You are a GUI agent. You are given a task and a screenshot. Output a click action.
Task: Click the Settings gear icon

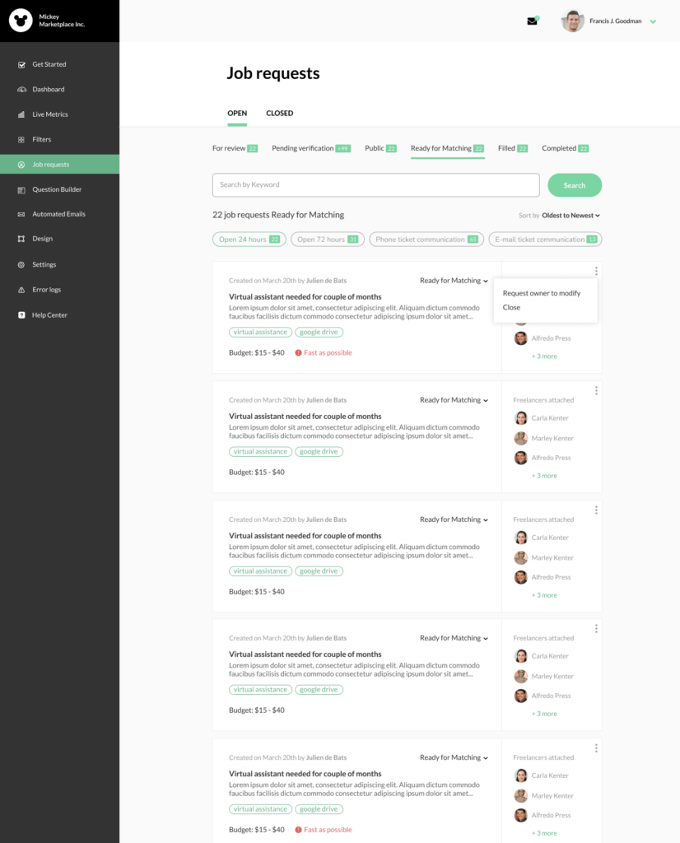pyautogui.click(x=21, y=264)
